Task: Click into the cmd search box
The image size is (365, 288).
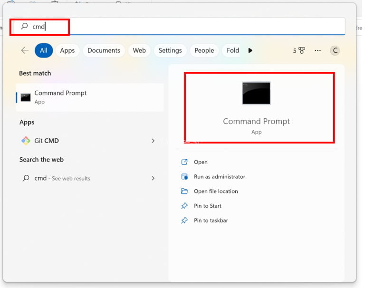Action: 190,27
